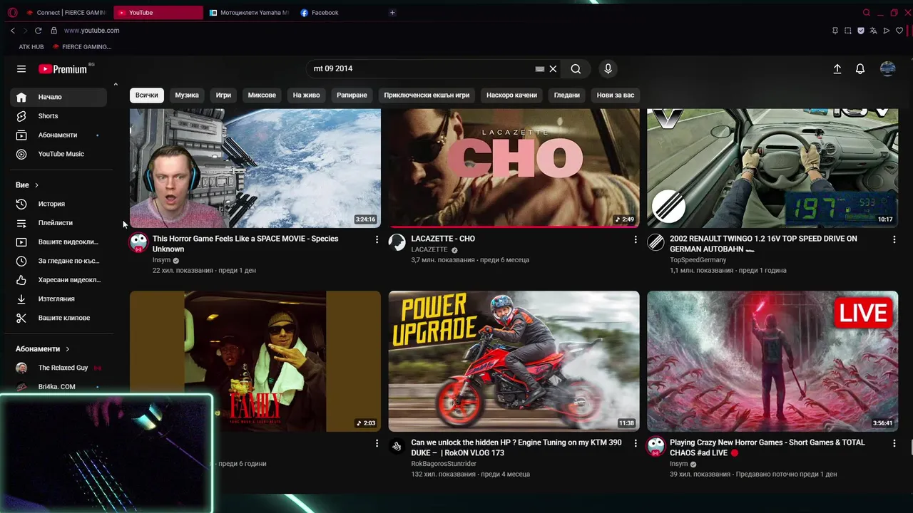Click the search magnifier button
The image size is (913, 513).
576,69
